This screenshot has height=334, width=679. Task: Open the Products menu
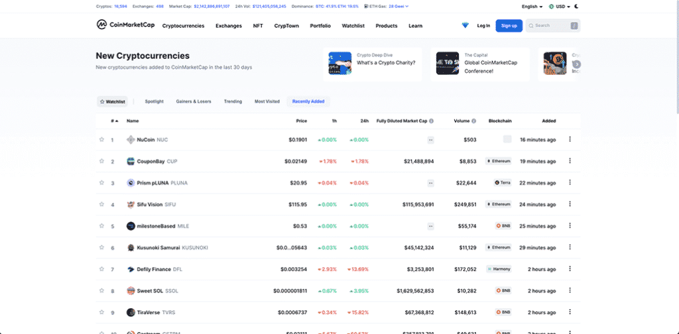pyautogui.click(x=387, y=26)
